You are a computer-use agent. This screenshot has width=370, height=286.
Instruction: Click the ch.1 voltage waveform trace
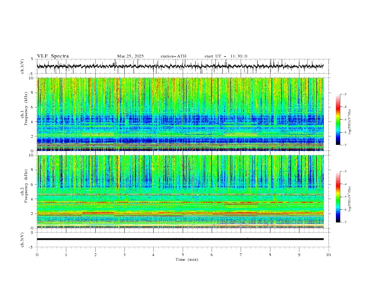(x=180, y=66)
